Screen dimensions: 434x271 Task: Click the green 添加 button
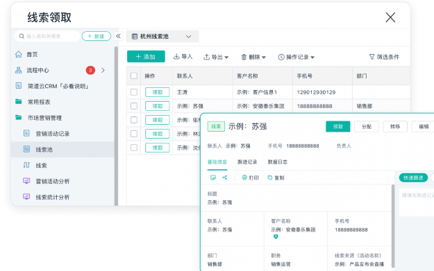pyautogui.click(x=146, y=56)
